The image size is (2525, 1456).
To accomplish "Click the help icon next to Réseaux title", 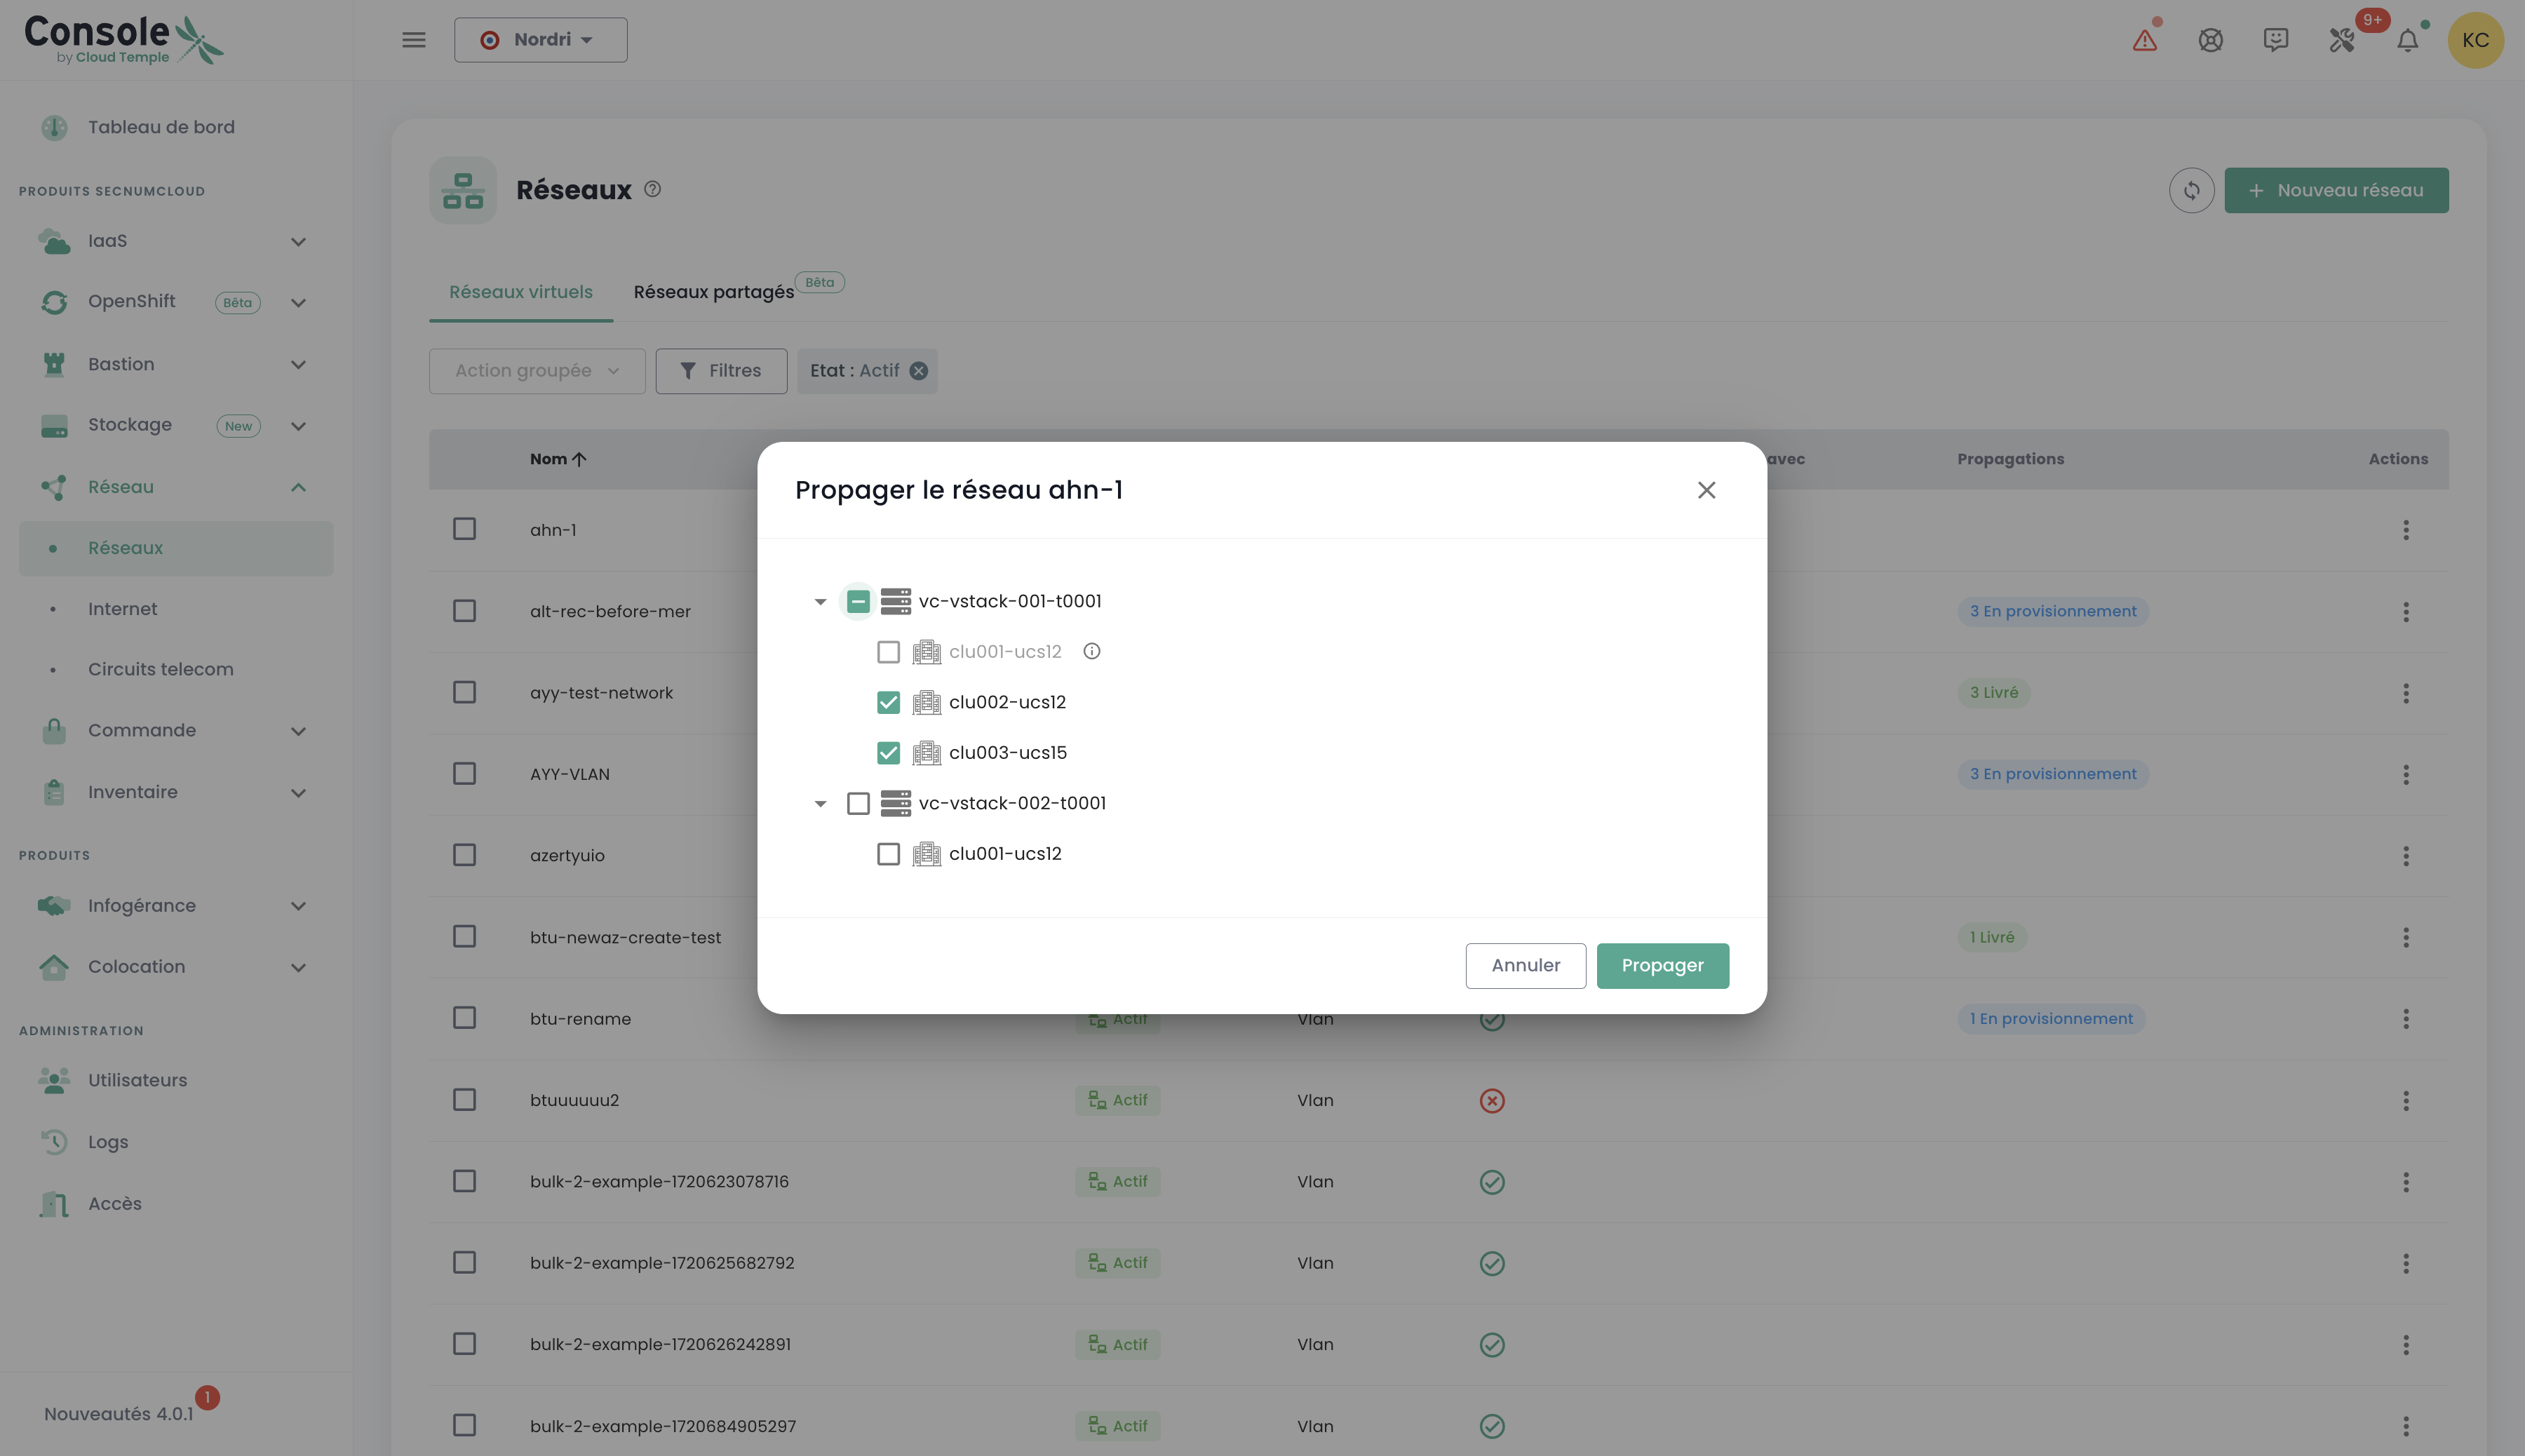I will (x=652, y=189).
